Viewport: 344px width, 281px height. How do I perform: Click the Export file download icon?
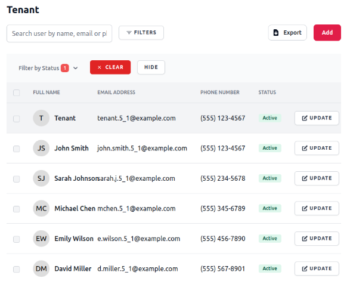coord(276,32)
